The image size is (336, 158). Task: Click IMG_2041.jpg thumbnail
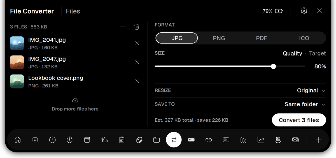click(x=17, y=43)
